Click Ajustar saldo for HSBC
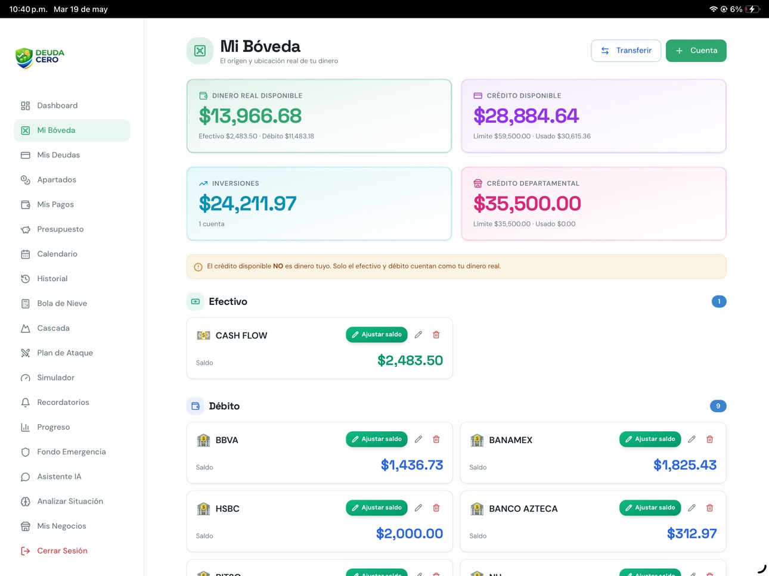 coord(377,507)
